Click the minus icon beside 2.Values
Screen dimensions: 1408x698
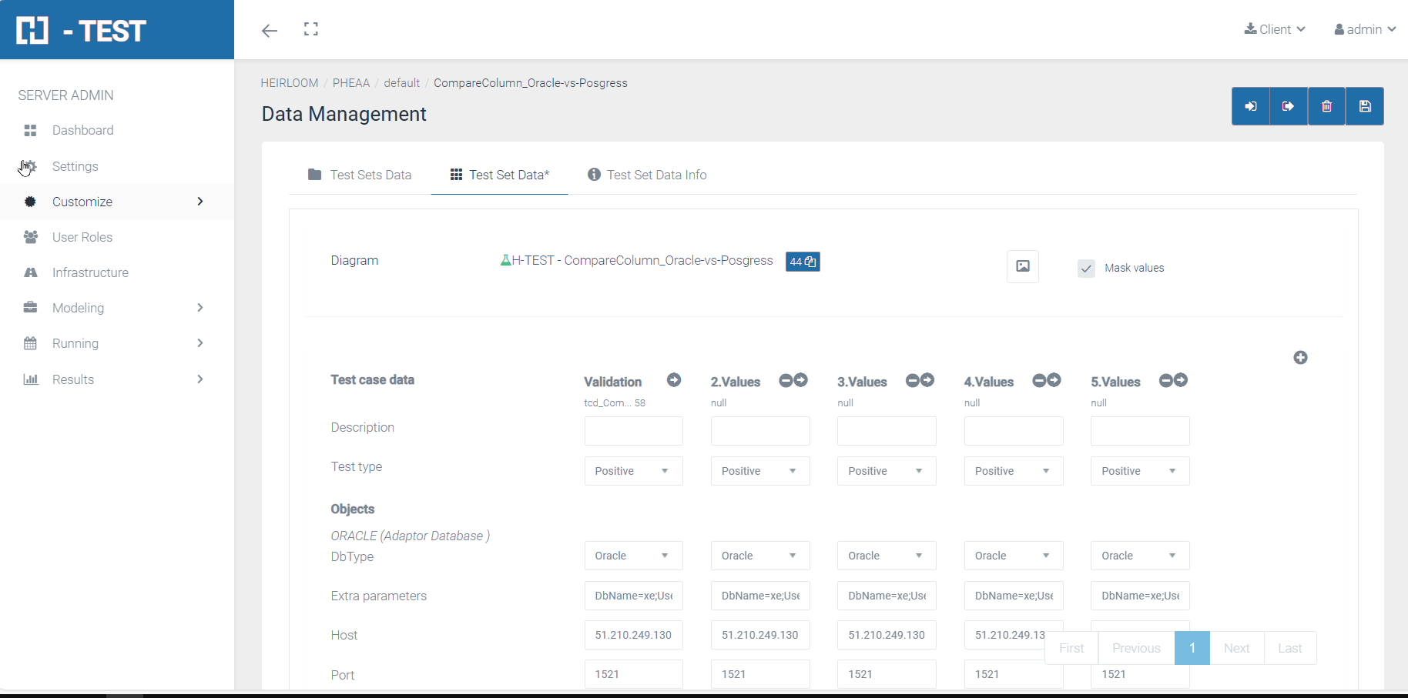786,380
